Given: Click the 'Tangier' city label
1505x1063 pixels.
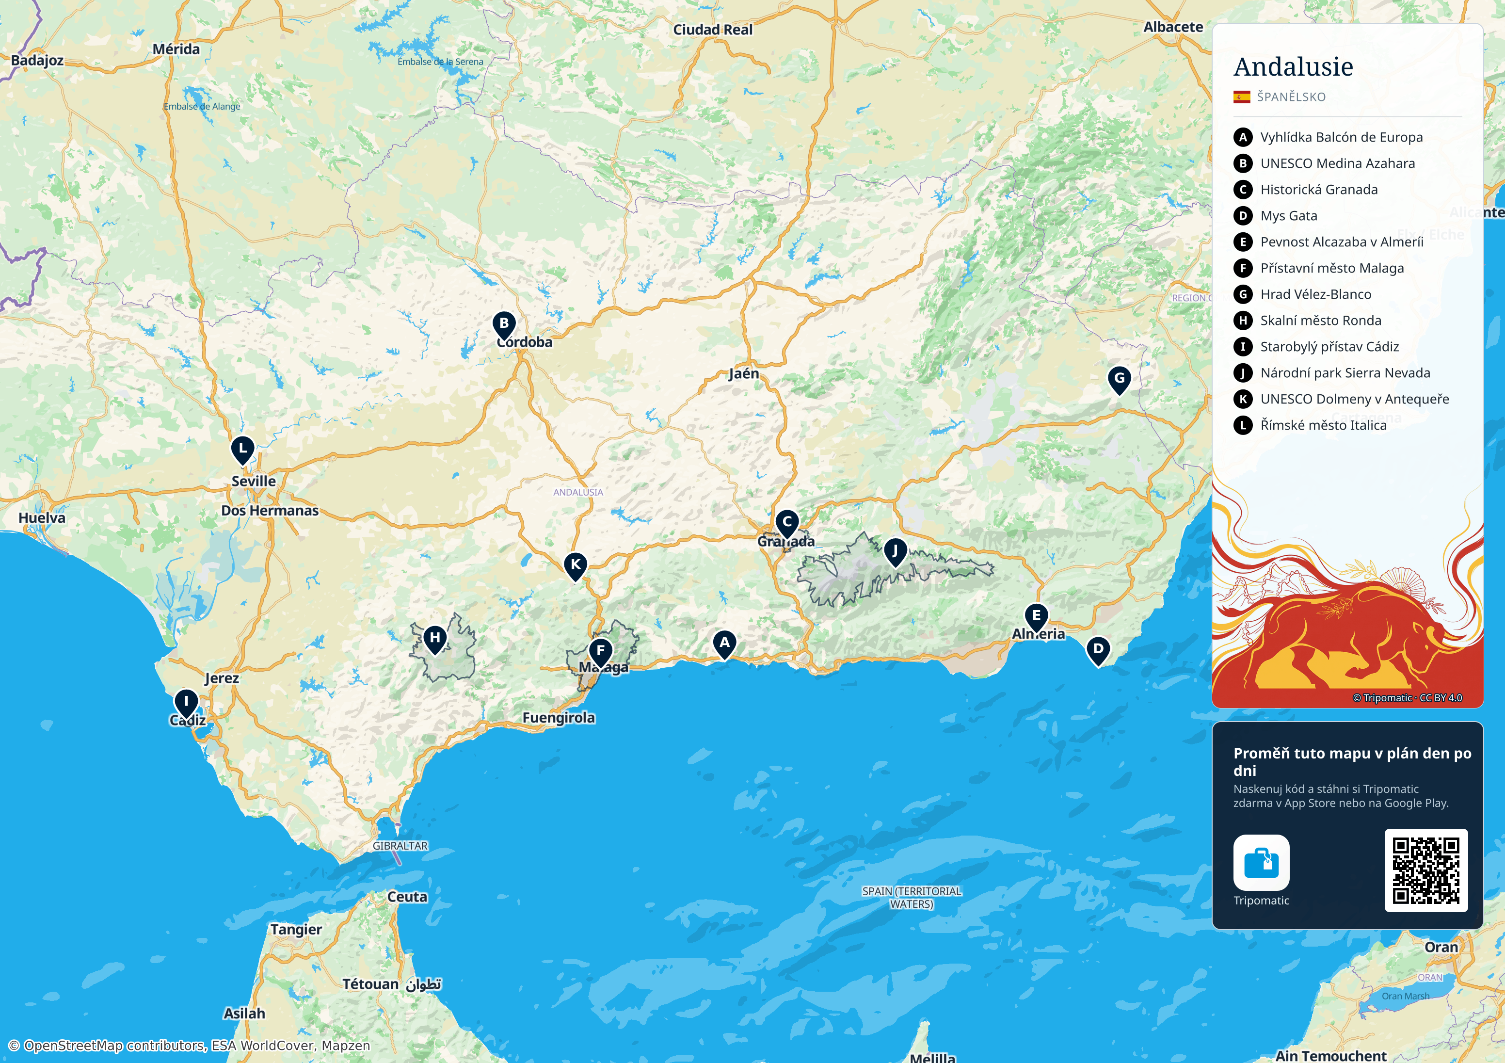Looking at the screenshot, I should (296, 930).
